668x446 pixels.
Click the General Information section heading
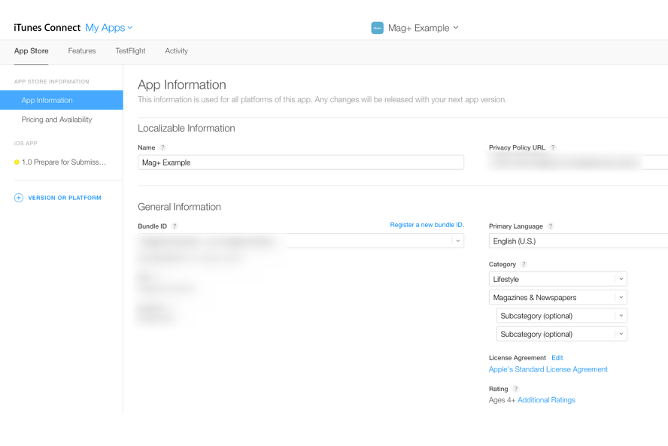pyautogui.click(x=179, y=207)
